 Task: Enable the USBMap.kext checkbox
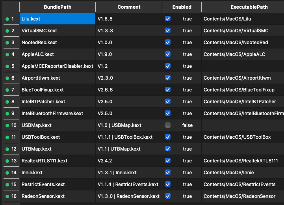(x=168, y=125)
